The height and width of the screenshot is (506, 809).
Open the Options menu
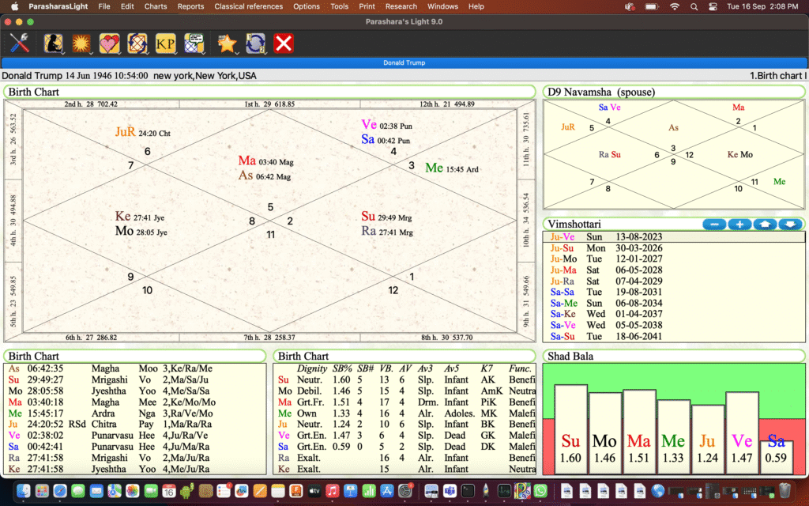coord(307,6)
